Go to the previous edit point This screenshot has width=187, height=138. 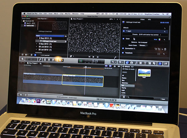pyautogui.click(x=89, y=57)
